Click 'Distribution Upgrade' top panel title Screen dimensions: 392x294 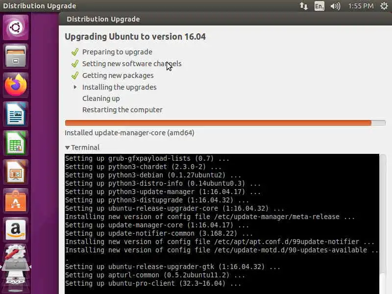pos(40,6)
